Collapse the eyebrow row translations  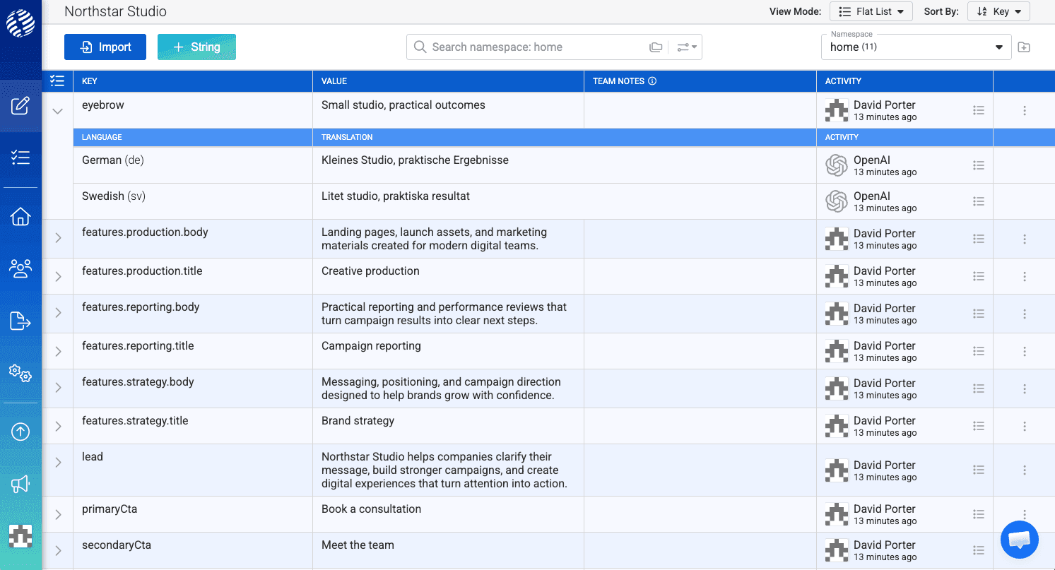pos(57,110)
